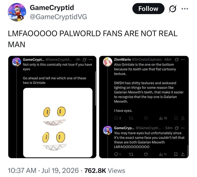The height and width of the screenshot is (177, 197).
Task: Like ZionWario's reply with the heart
Action: 146,118
